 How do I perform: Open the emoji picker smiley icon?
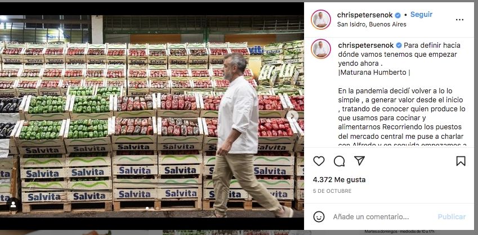coord(319,217)
